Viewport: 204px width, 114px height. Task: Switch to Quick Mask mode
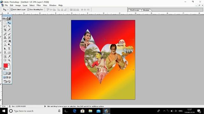click(9, 73)
